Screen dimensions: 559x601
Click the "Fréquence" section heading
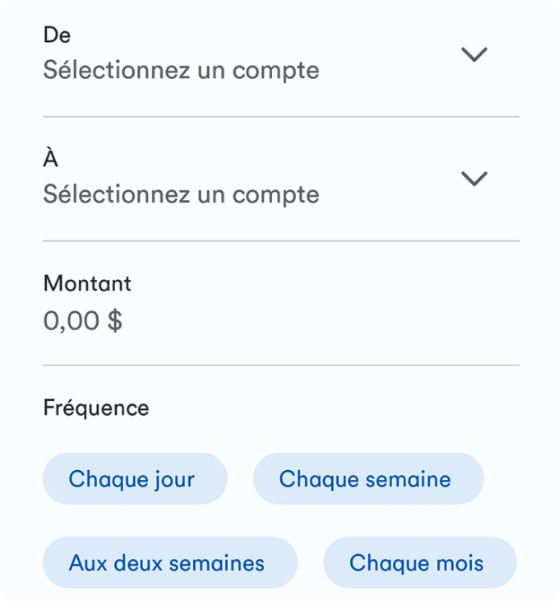pos(96,408)
